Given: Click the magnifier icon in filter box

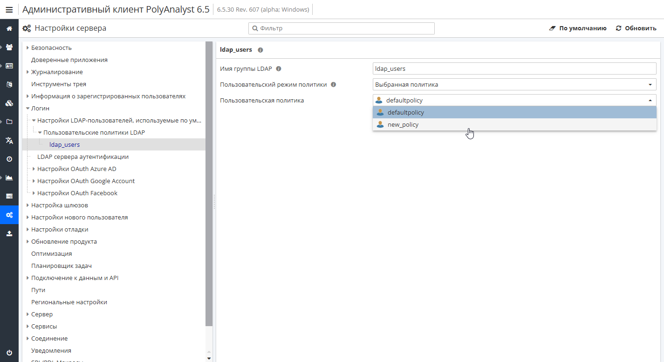Looking at the screenshot, I should (x=255, y=28).
